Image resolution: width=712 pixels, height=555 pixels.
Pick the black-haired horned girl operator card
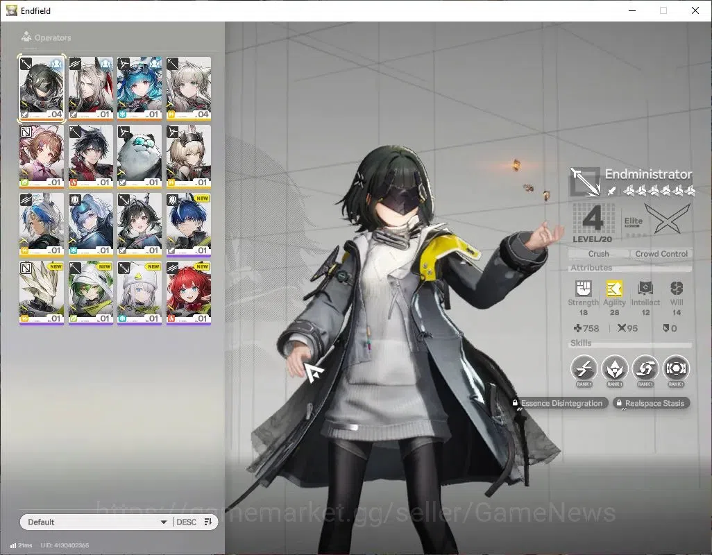(139, 225)
